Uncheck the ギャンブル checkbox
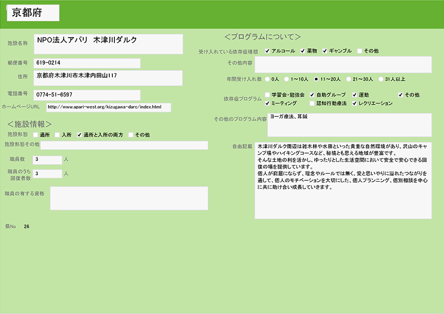The image size is (444, 314). tap(325, 51)
